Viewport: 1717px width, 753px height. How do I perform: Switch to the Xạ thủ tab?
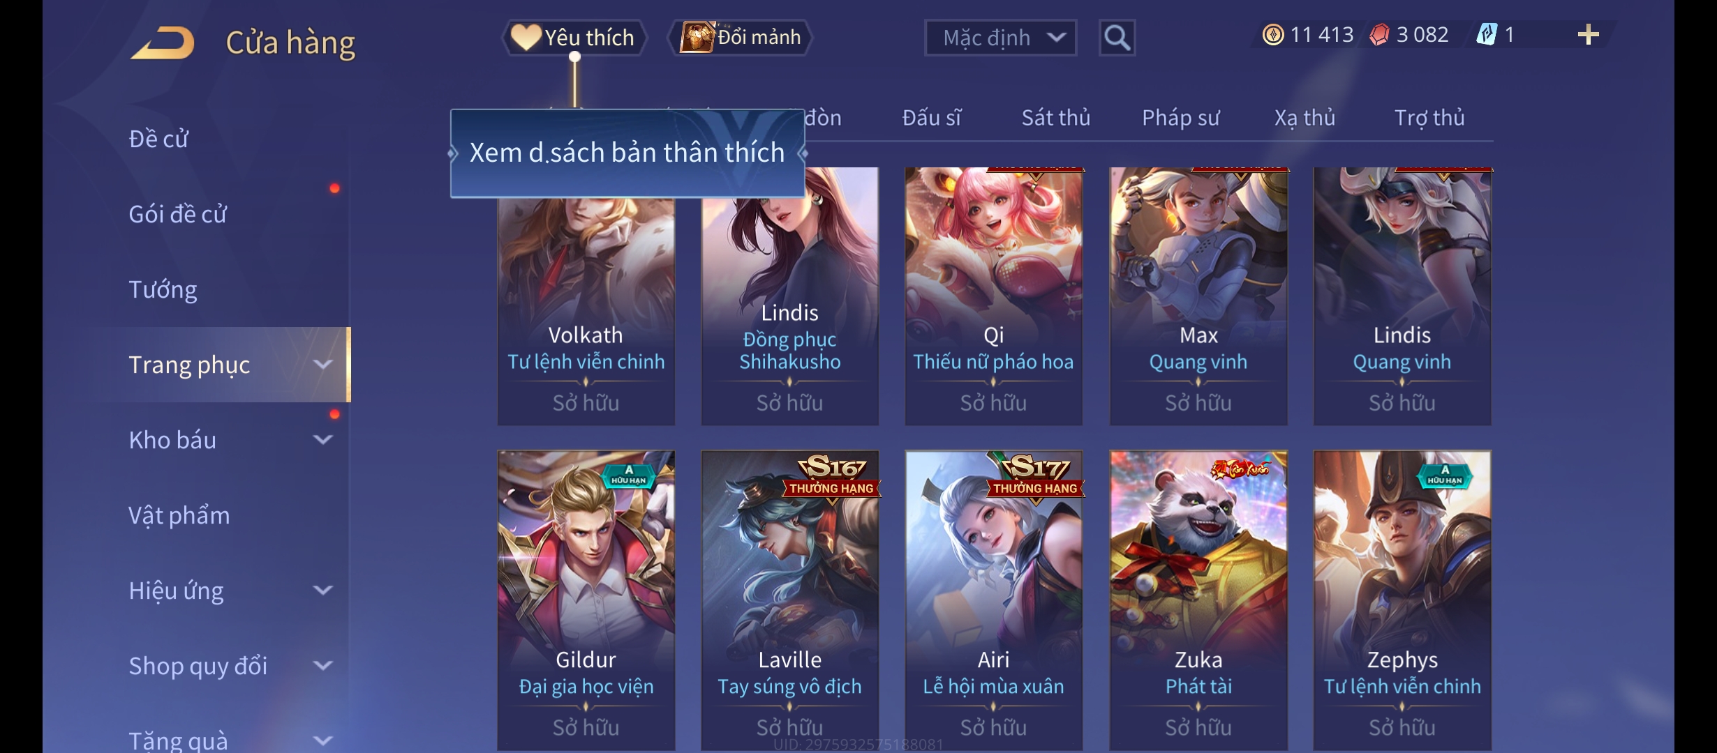point(1305,118)
